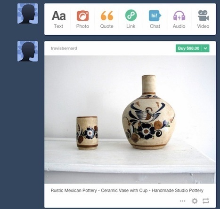The height and width of the screenshot is (209, 220).
Task: Expand the Buy button dropdown arrow
Action: 205,48
